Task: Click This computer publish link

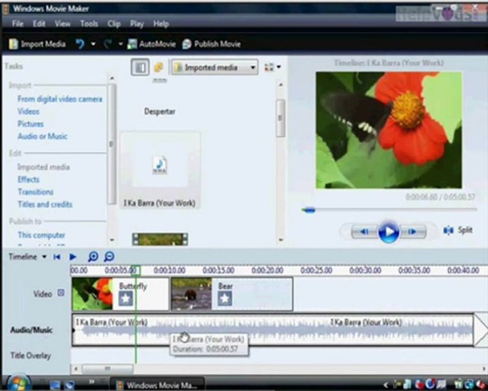Action: coord(41,235)
